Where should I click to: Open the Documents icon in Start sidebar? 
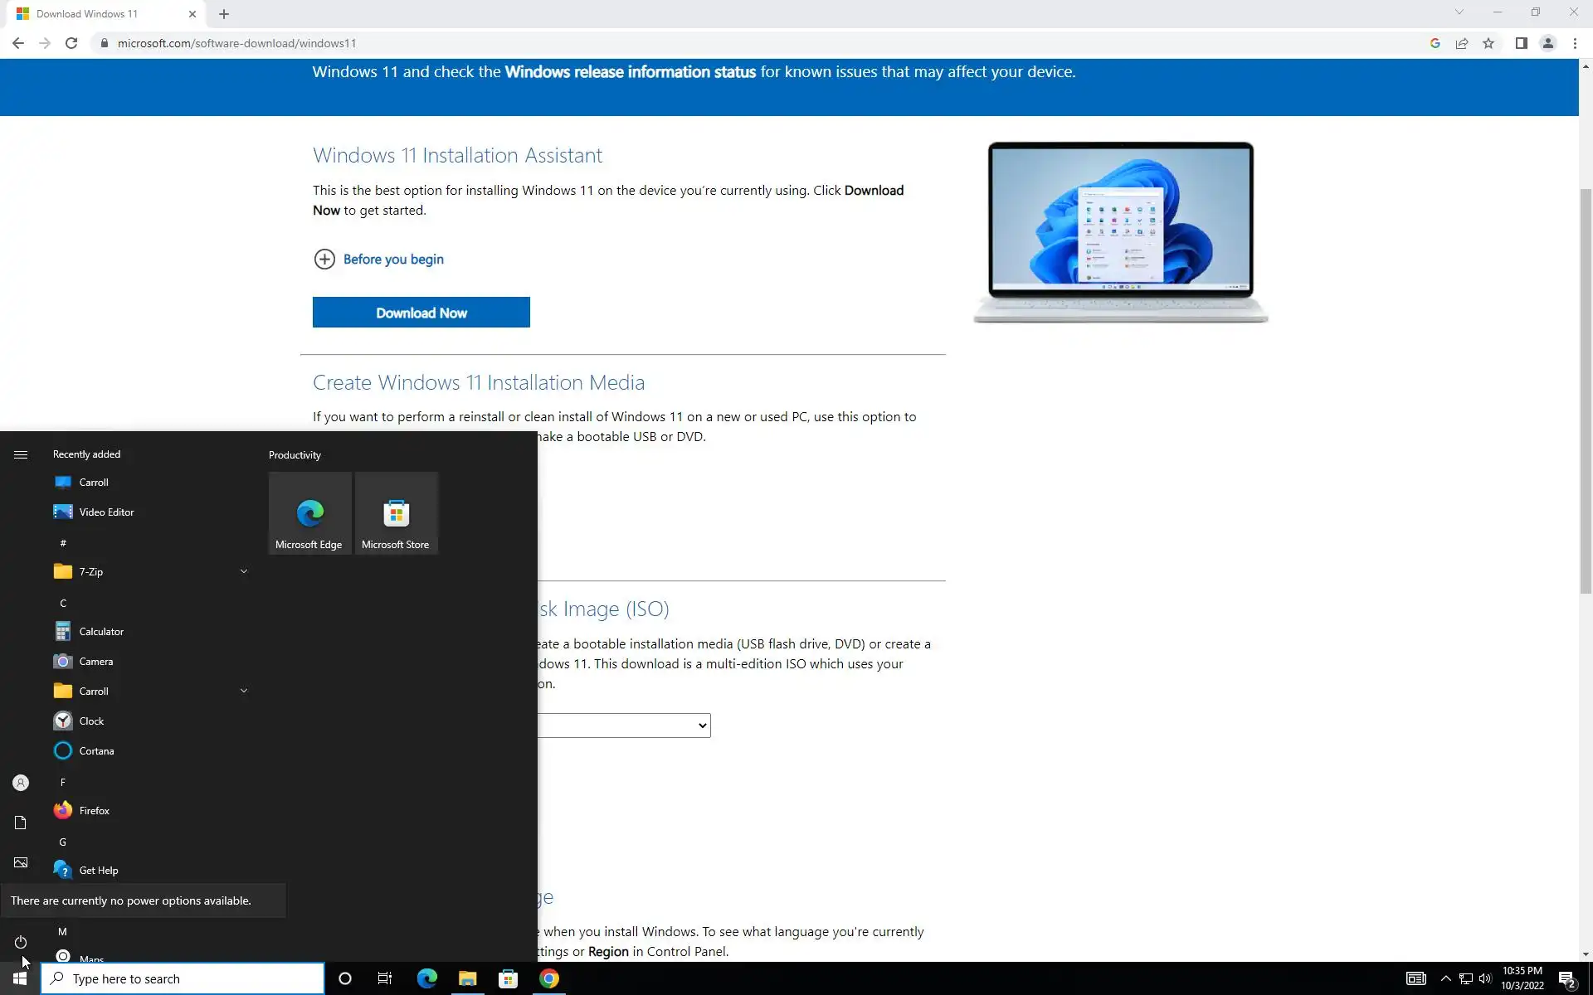click(x=21, y=823)
